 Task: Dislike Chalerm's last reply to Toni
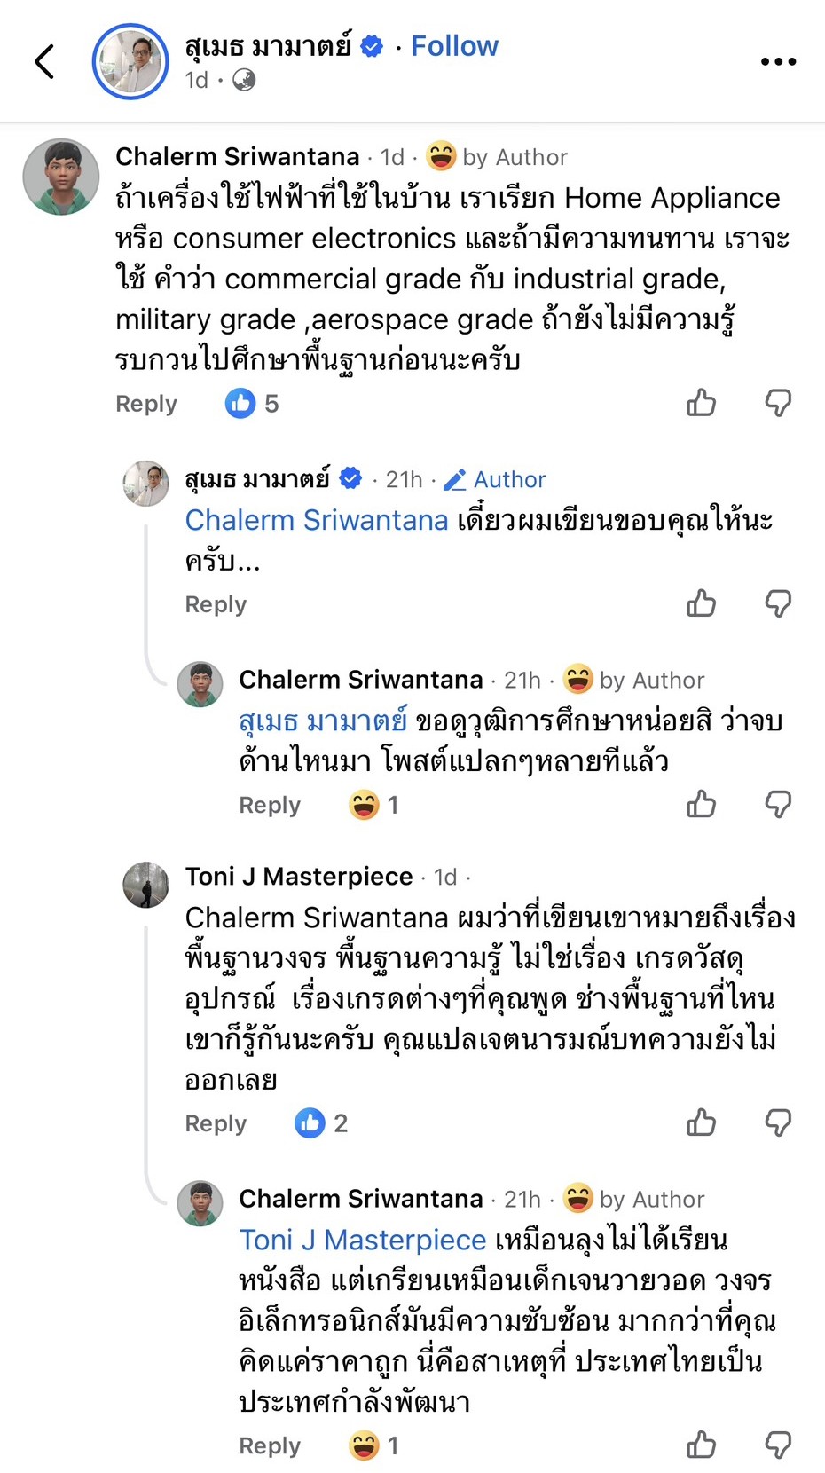point(778,1445)
